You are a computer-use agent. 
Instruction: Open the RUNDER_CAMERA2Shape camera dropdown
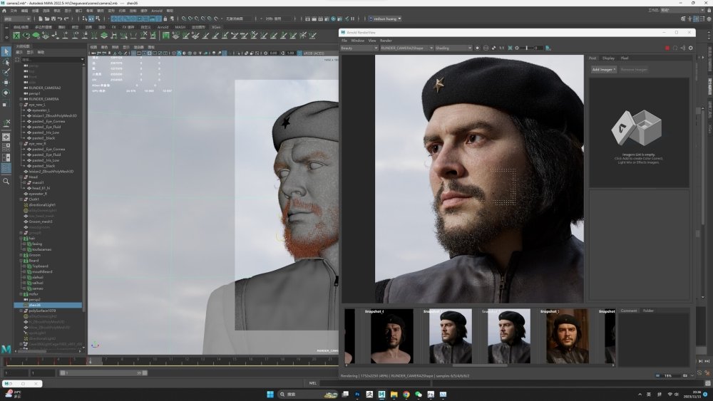click(406, 48)
